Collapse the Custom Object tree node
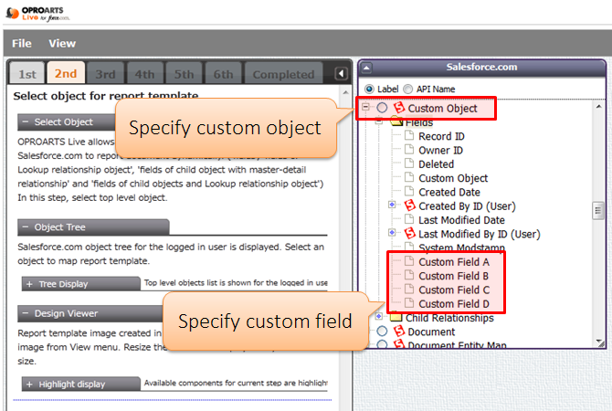Image resolution: width=612 pixels, height=411 pixels. coord(365,107)
